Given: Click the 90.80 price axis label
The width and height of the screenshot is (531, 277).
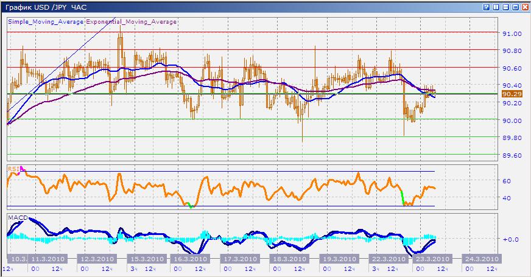Looking at the screenshot, I should 512,51.
